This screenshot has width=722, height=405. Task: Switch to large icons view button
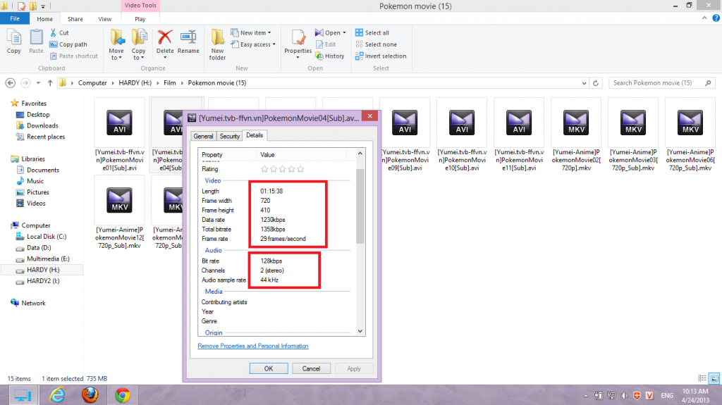714,378
